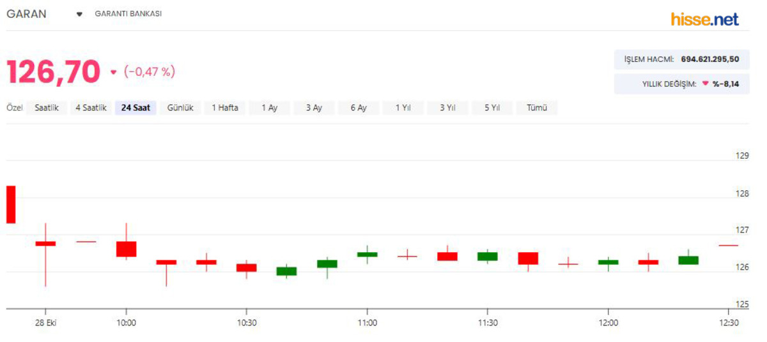767x342 pixels.
Task: Click the 128 price axis label
Action: [742, 193]
